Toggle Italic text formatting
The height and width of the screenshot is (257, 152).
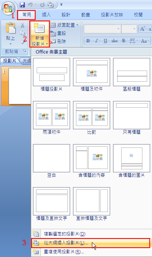pos(96,41)
